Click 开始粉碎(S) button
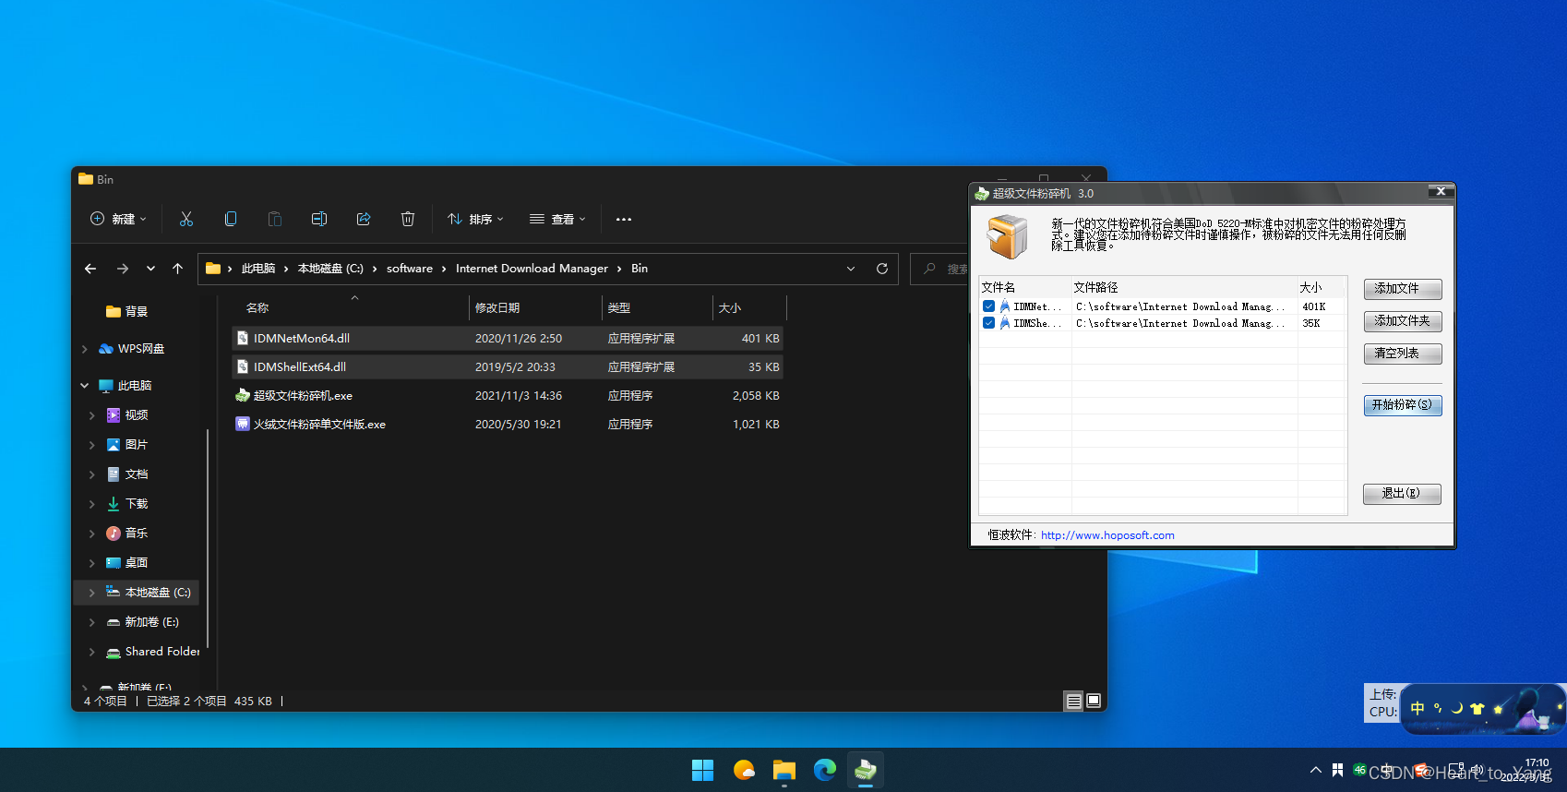Viewport: 1567px width, 792px height. click(1403, 405)
